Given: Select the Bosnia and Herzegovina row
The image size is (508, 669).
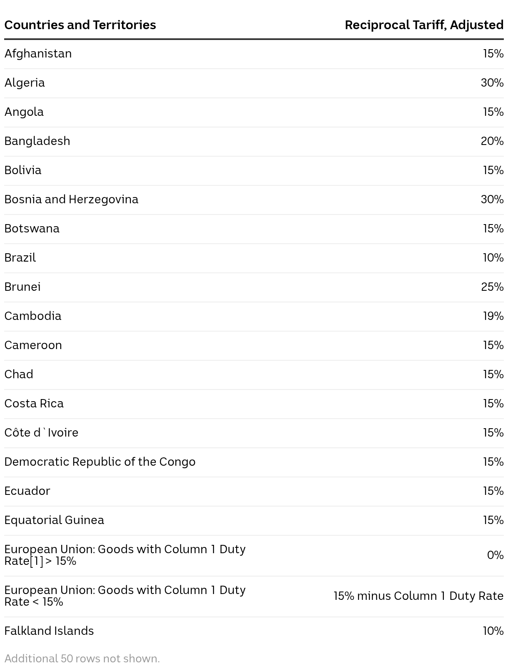Looking at the screenshot, I should (254, 200).
